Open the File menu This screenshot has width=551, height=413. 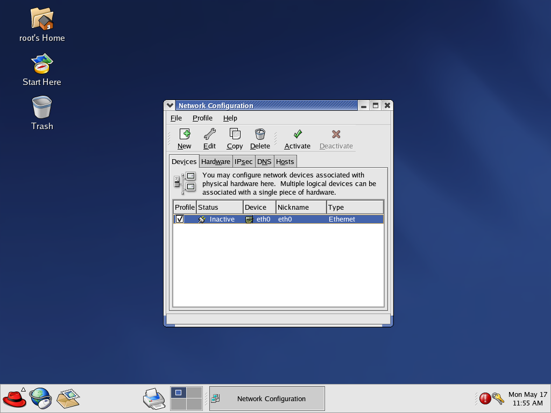(176, 118)
